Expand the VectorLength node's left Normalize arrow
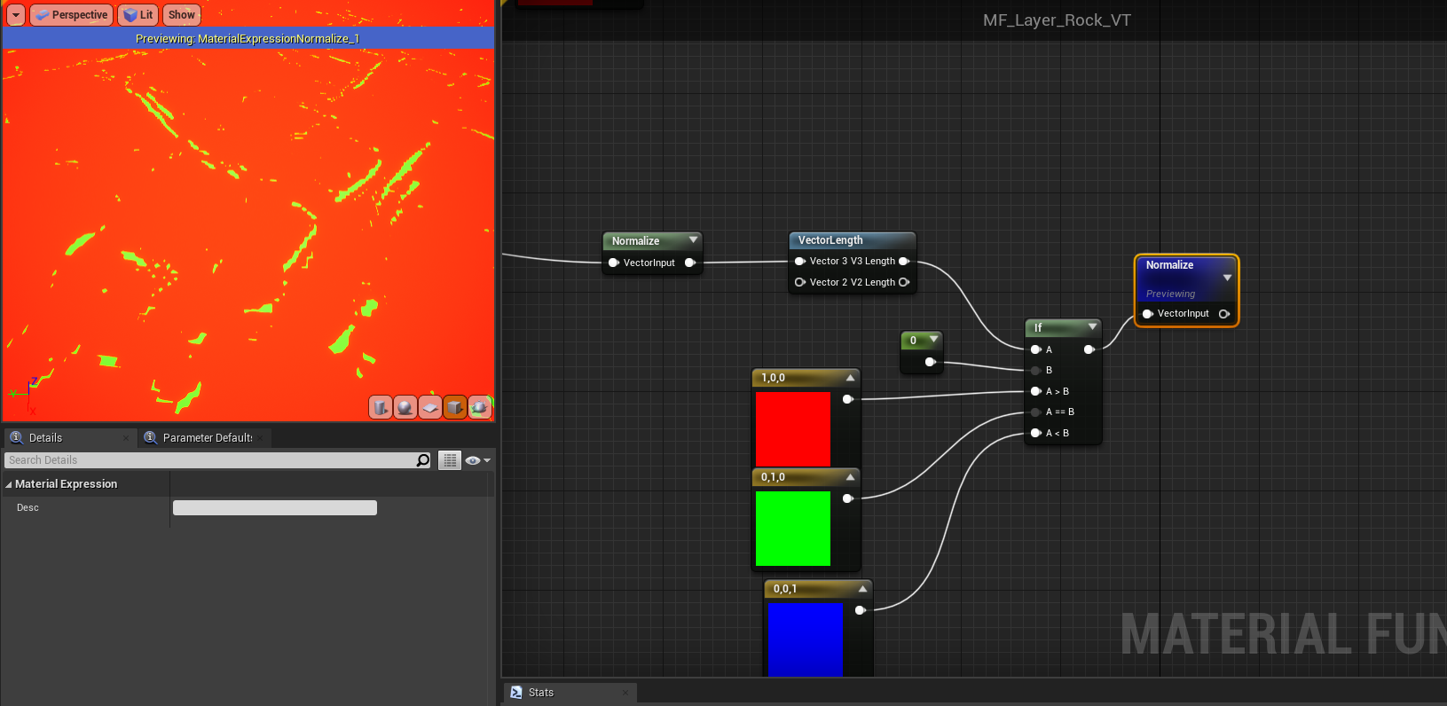Image resolution: width=1447 pixels, height=706 pixels. [x=693, y=240]
